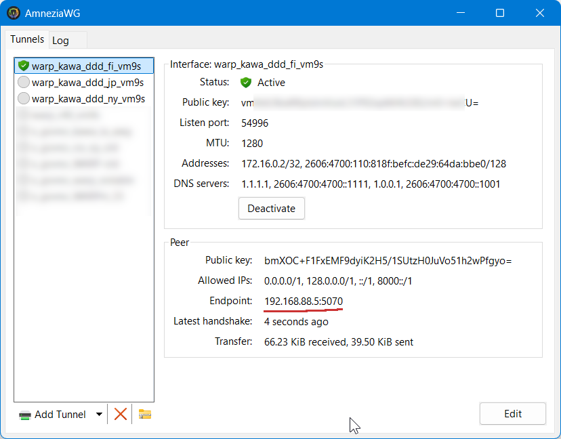Click the Endpoint value 192.168.88.5:5070
This screenshot has width=561, height=439.
coord(304,301)
